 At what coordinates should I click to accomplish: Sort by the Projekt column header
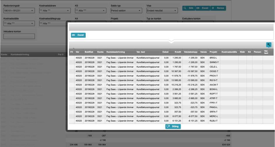point(213,52)
